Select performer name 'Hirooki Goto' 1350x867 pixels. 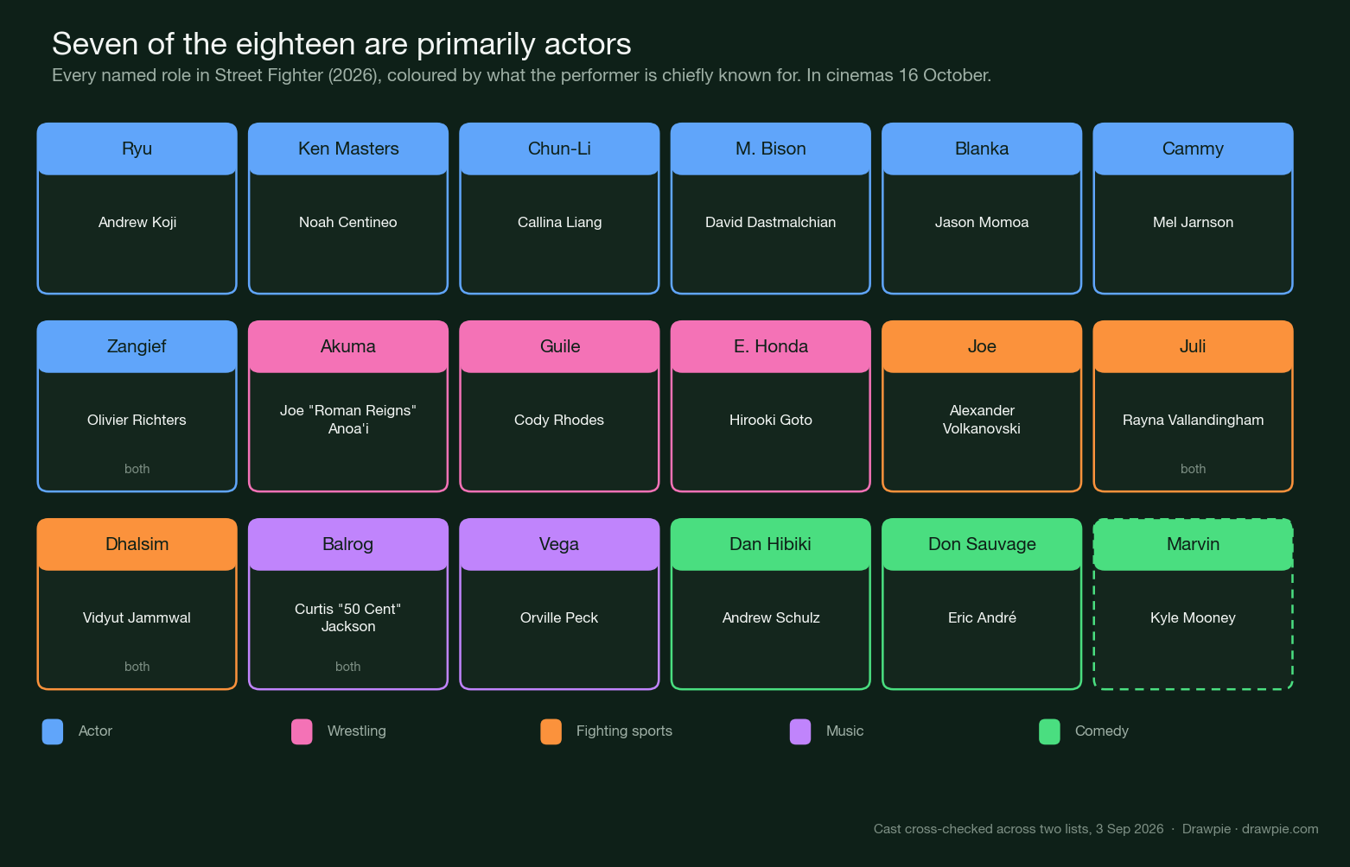[771, 421]
